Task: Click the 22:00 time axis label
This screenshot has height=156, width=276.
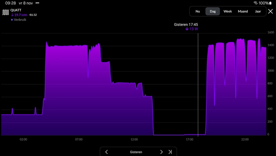Action: (245, 139)
